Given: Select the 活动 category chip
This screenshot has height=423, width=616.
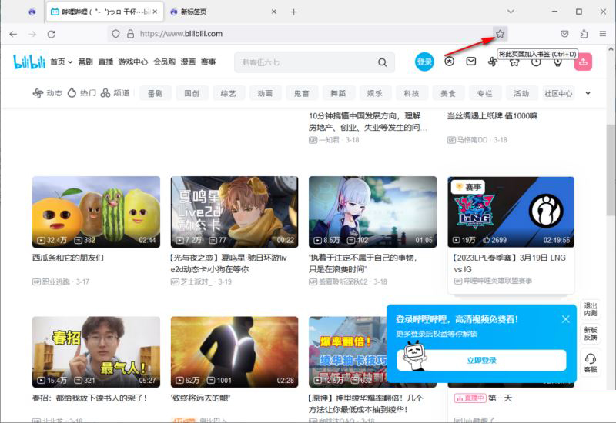Looking at the screenshot, I should pos(521,93).
